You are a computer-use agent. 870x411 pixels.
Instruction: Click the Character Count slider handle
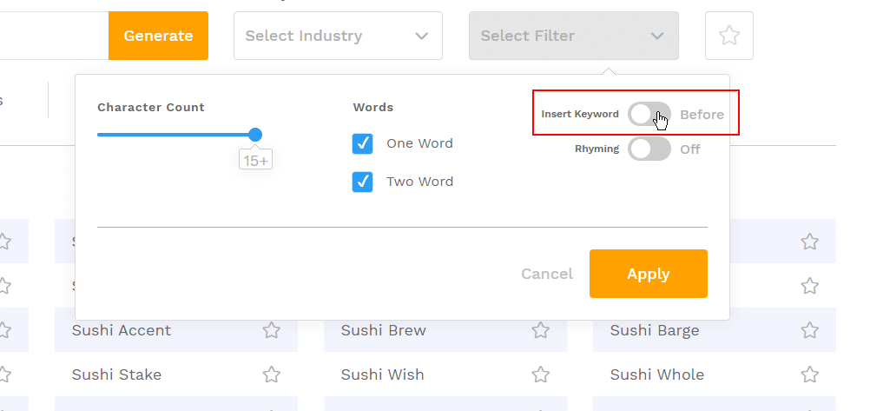(255, 135)
